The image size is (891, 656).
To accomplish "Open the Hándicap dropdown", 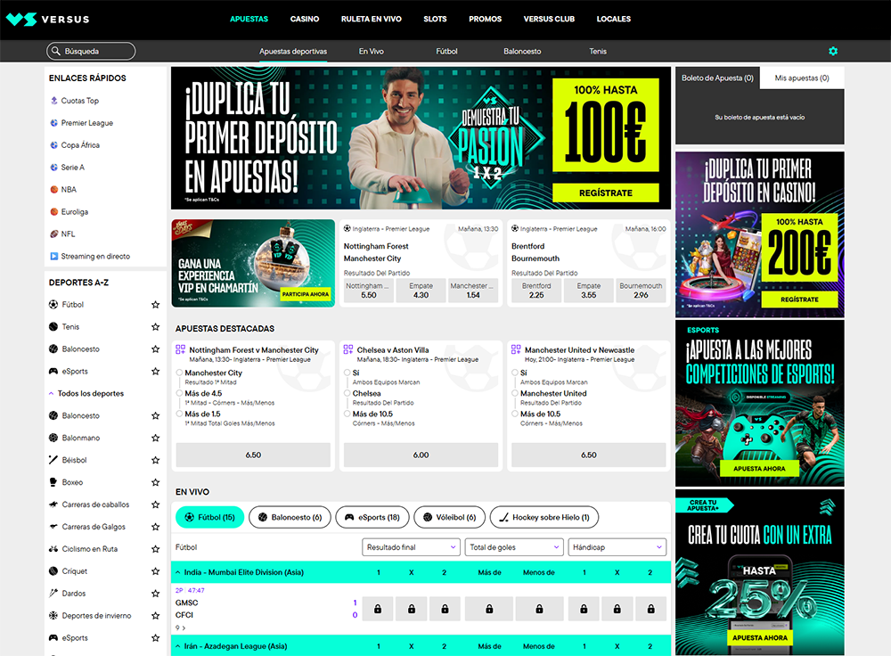I will coord(617,547).
